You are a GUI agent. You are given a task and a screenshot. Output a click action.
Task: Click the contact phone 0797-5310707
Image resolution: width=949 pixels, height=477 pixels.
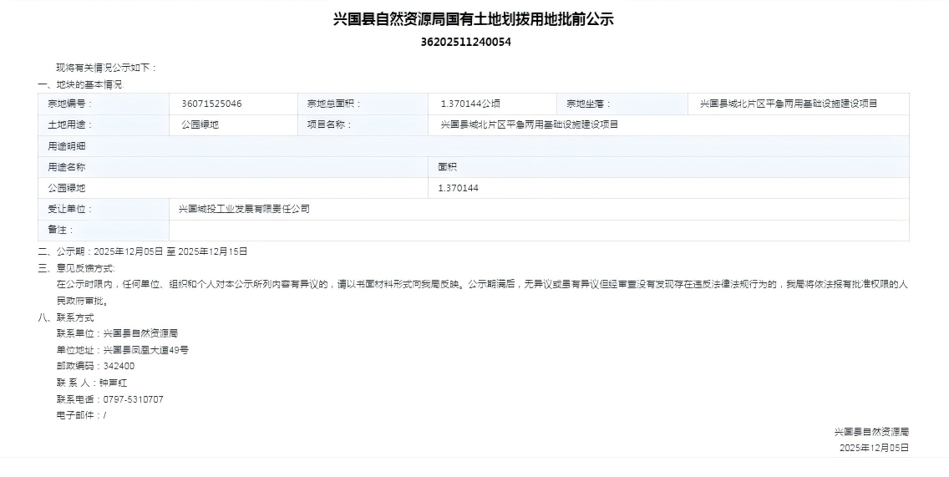[x=133, y=399]
